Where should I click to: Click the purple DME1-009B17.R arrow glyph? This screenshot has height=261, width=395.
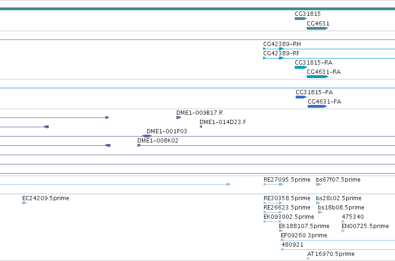click(x=179, y=117)
